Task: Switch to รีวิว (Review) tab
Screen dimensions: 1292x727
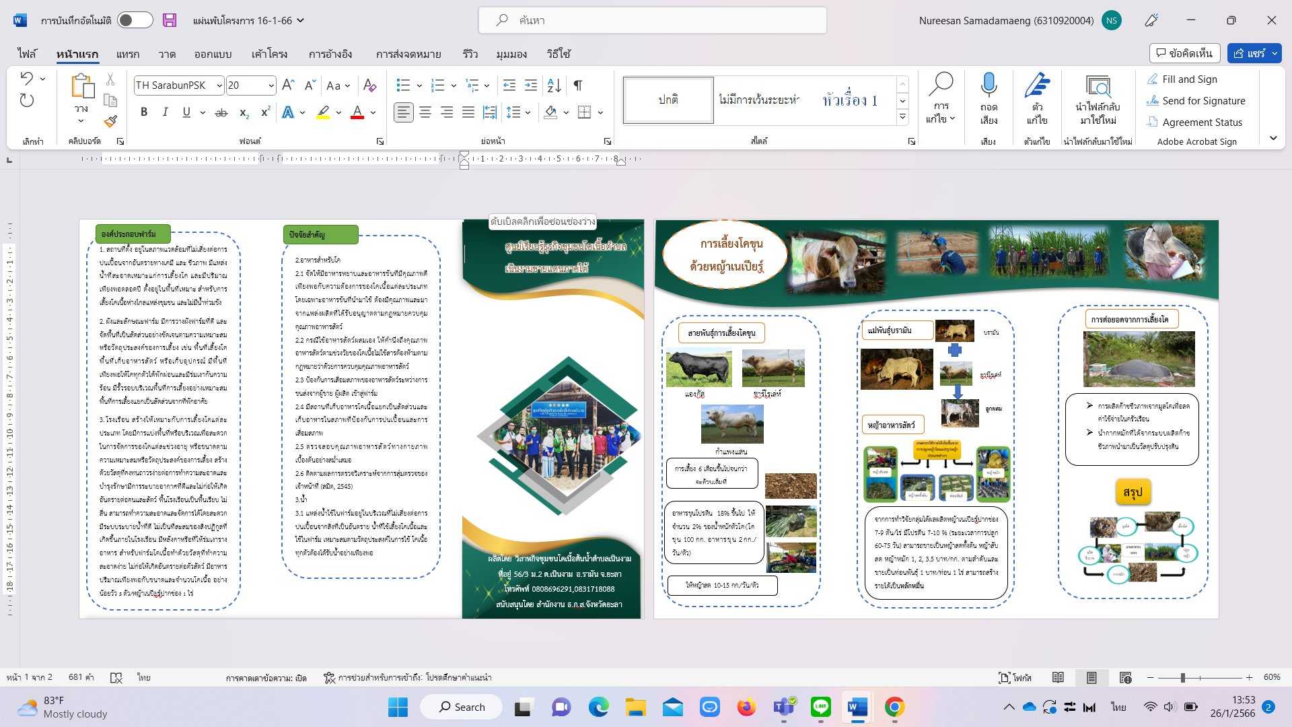Action: 470,54
